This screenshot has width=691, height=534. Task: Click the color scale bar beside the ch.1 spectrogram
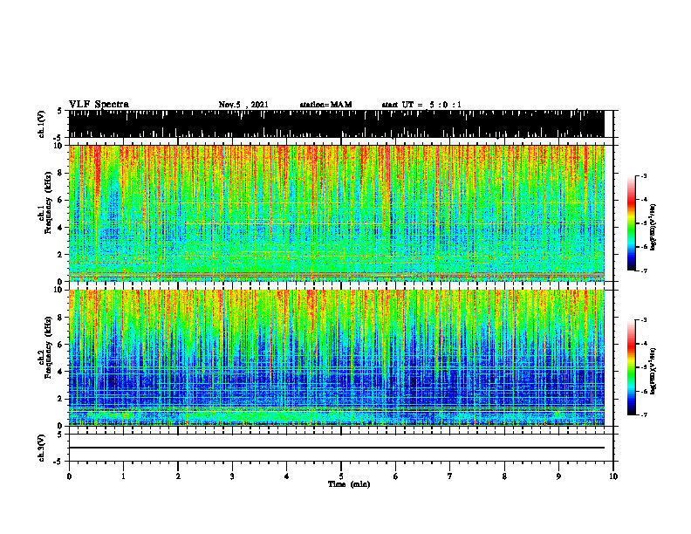pyautogui.click(x=631, y=223)
